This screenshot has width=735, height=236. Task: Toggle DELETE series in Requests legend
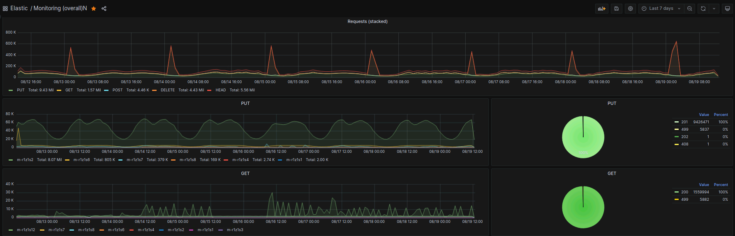point(168,90)
